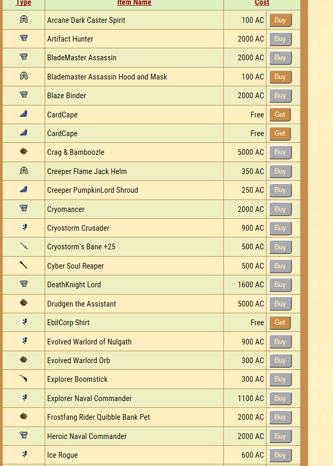333x466 pixels.
Task: Buy Arcane Dark Caster Spirit for 100 AC
Action: pyautogui.click(x=280, y=20)
